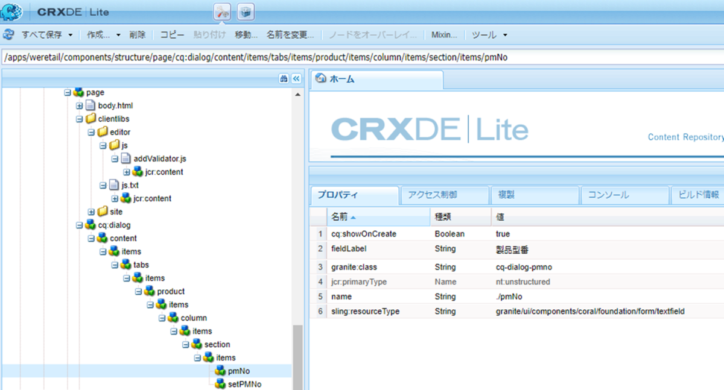Click the tree scrollbar up arrow

[x=297, y=94]
